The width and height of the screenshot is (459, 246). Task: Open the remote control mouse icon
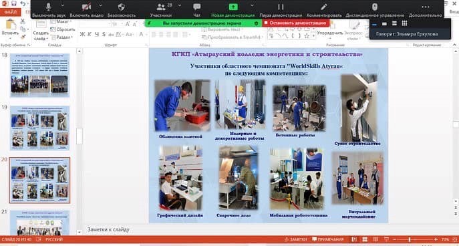375,7
